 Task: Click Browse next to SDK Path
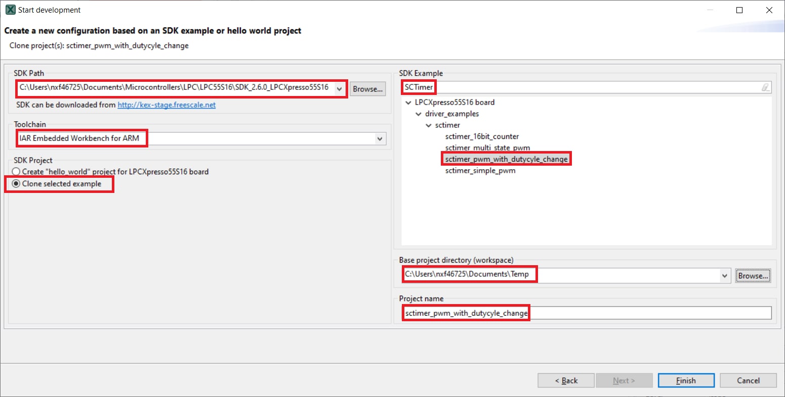pos(367,89)
